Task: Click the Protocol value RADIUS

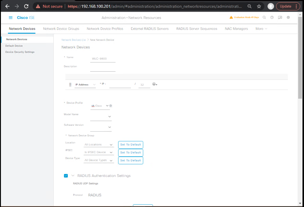Action: click(95, 195)
